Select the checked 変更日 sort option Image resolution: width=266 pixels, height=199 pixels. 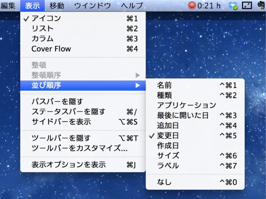pos(195,136)
